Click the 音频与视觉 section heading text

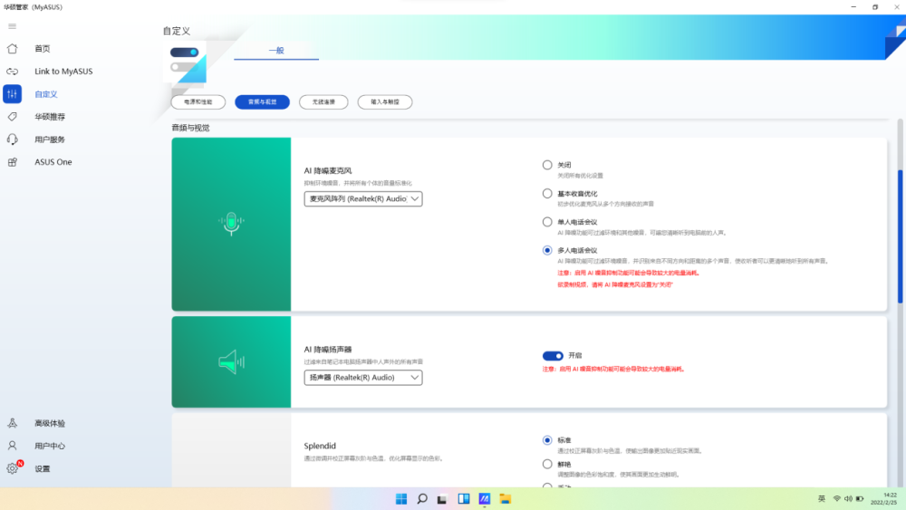(x=190, y=128)
